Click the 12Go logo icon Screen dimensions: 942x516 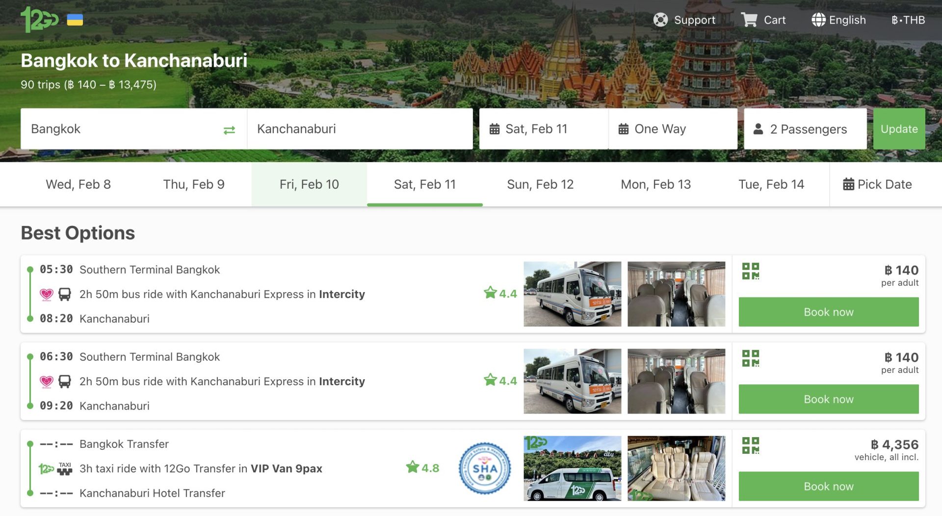click(39, 20)
